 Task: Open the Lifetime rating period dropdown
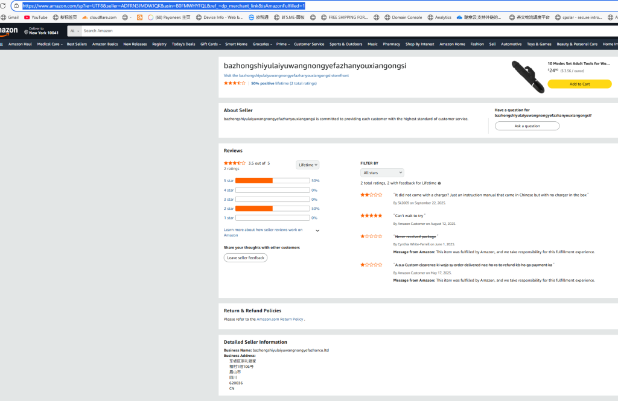(308, 165)
